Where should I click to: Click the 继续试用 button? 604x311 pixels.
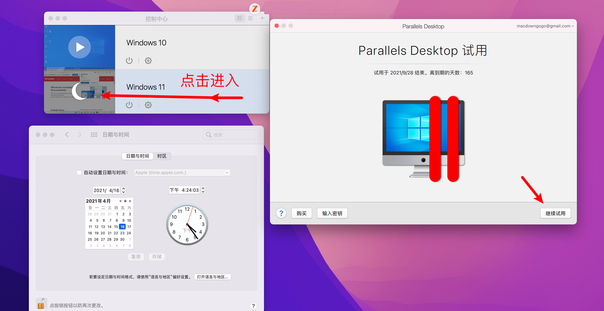(x=555, y=213)
